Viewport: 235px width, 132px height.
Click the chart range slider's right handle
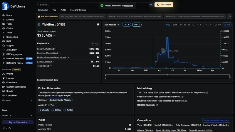[230, 77]
